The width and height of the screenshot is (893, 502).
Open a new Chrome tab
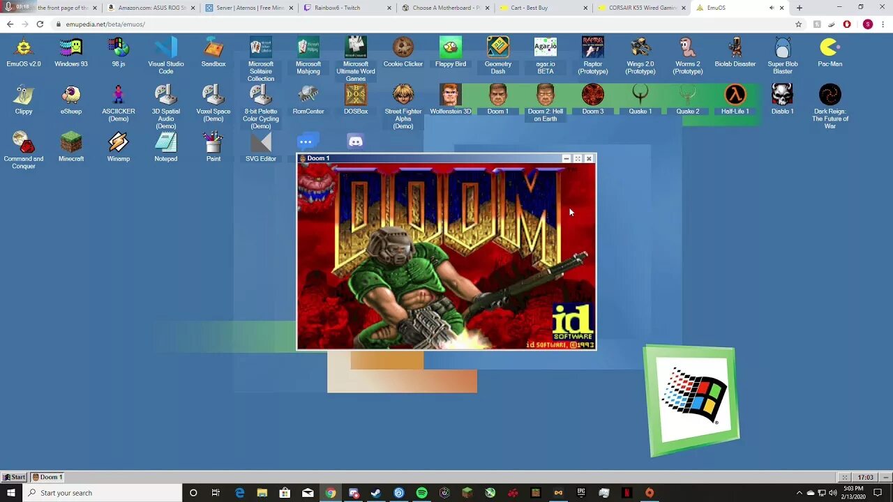point(800,8)
